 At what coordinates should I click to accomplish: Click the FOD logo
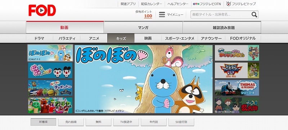click(42, 10)
